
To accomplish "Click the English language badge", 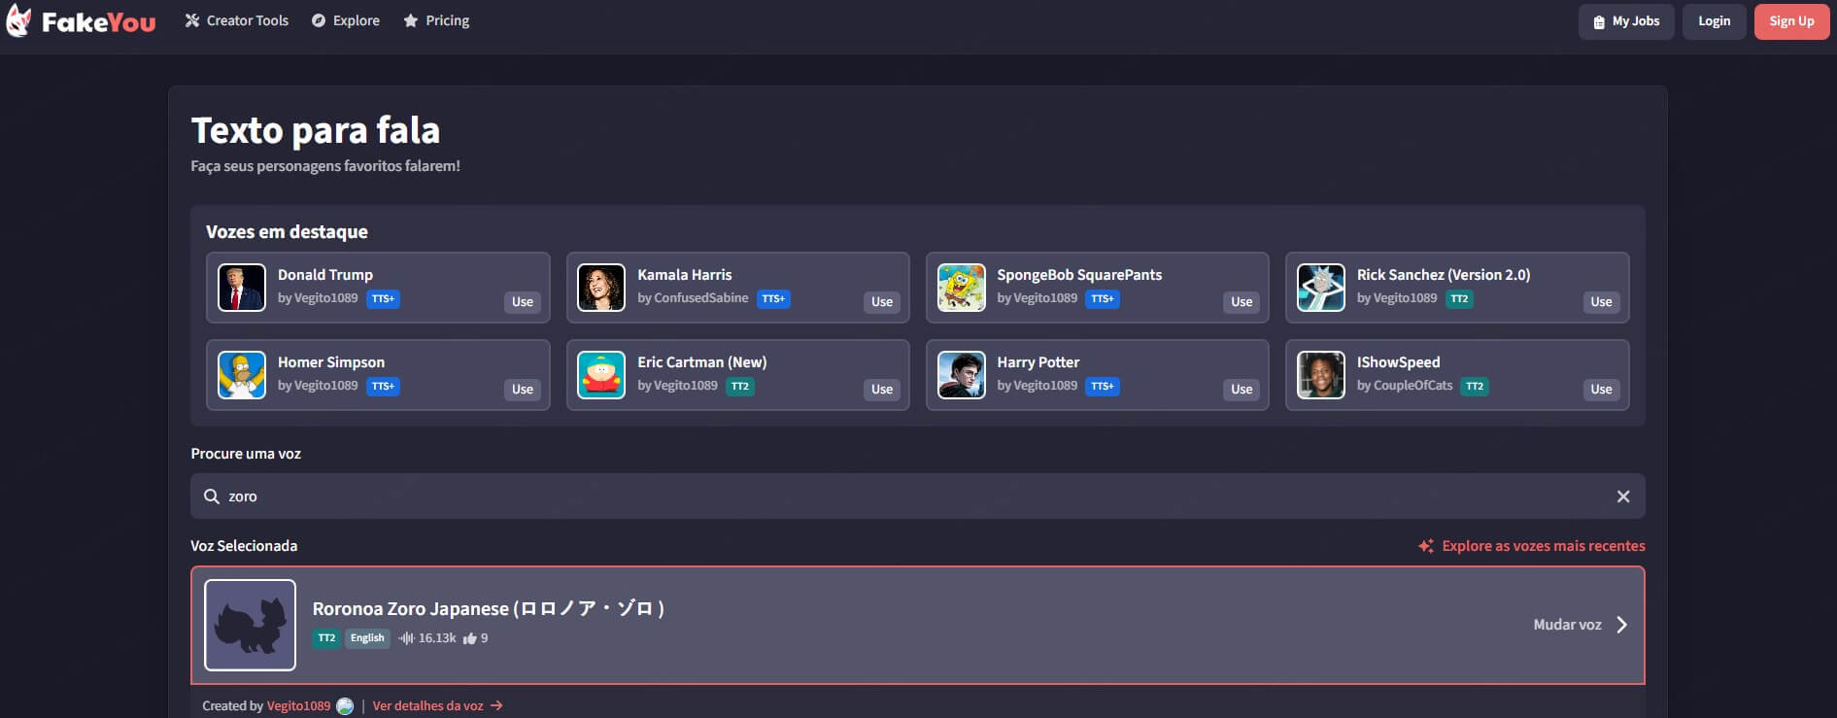I will 367,638.
